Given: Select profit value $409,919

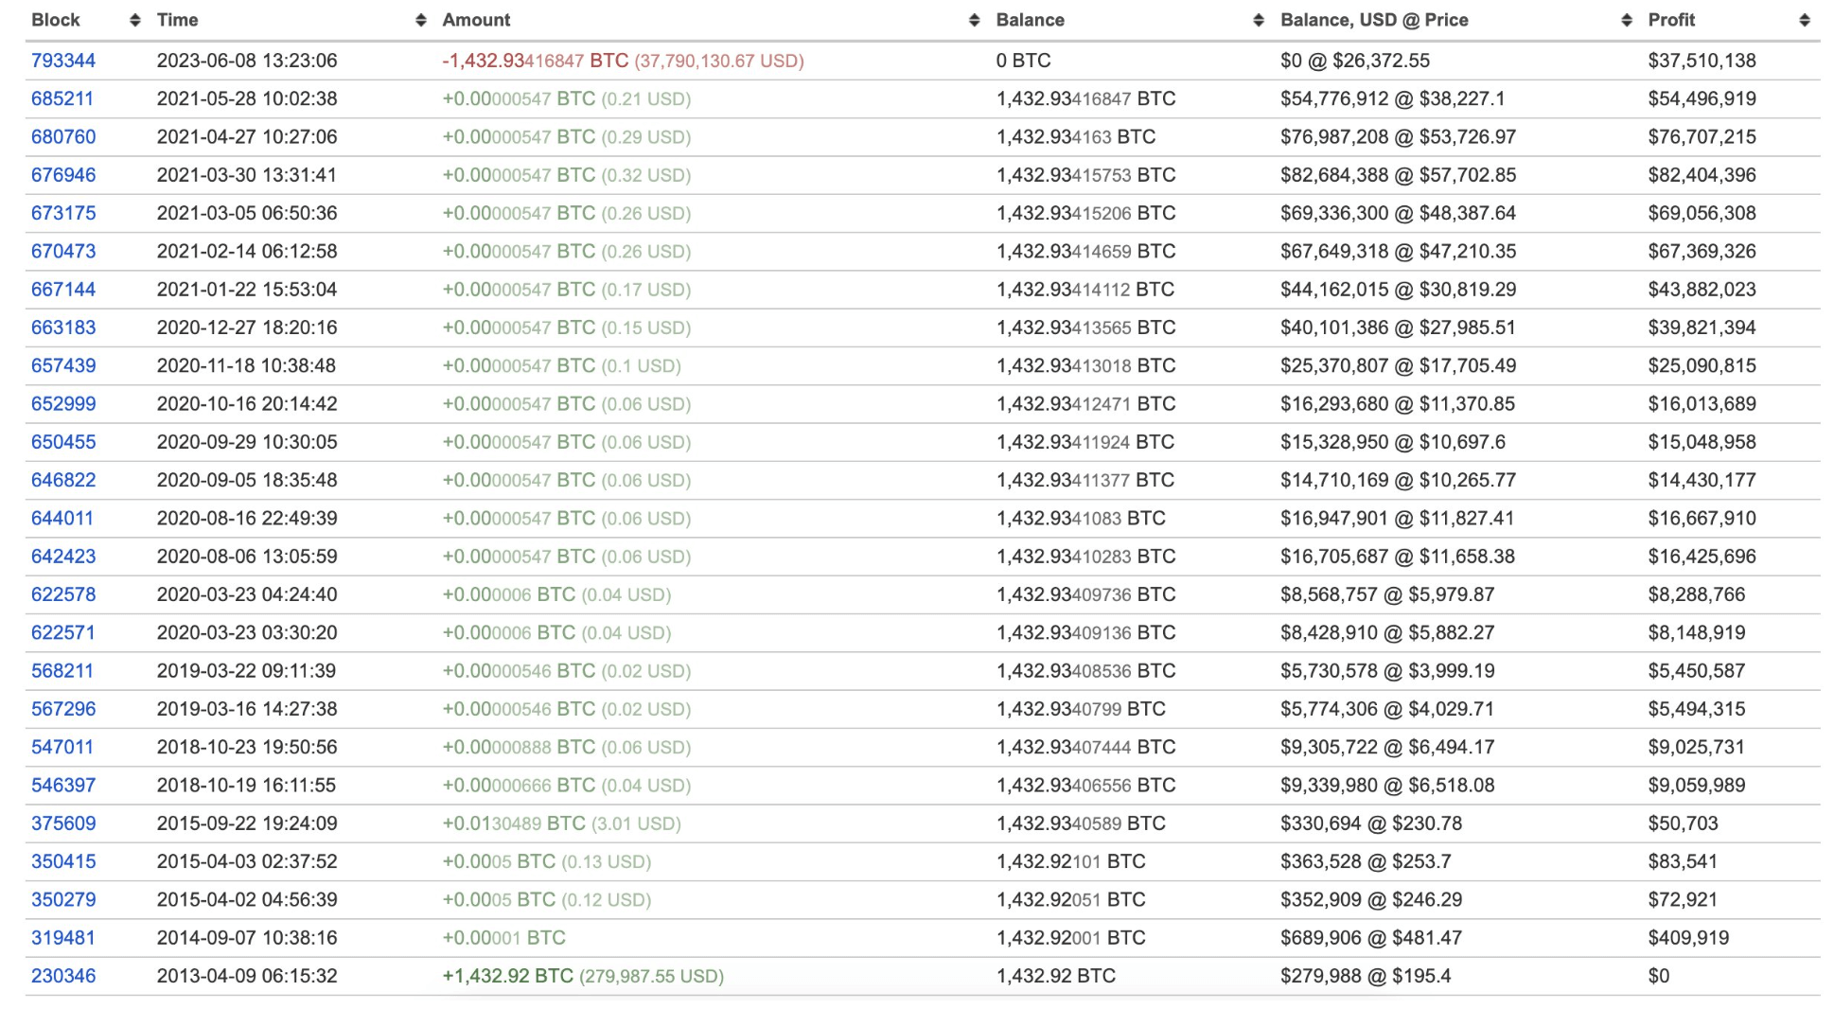Looking at the screenshot, I should [1689, 938].
